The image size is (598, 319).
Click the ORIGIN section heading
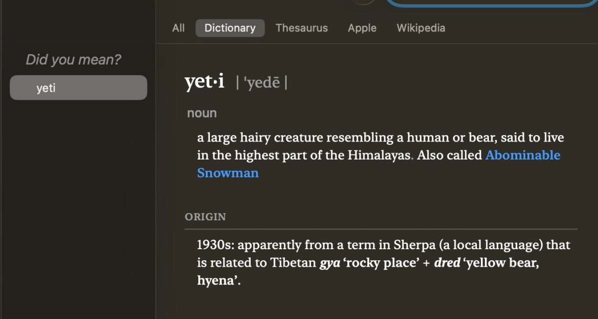(x=205, y=216)
